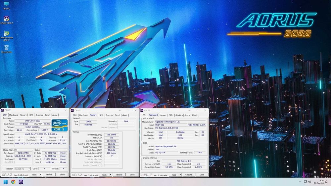Click the Tools button in the Memory-tab window
Viewport: 331px width, 186px height.
coord(104,175)
